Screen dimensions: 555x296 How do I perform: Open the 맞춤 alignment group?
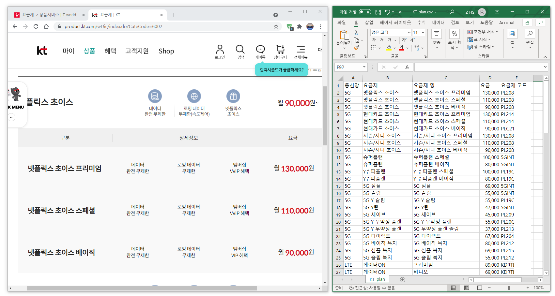click(437, 39)
